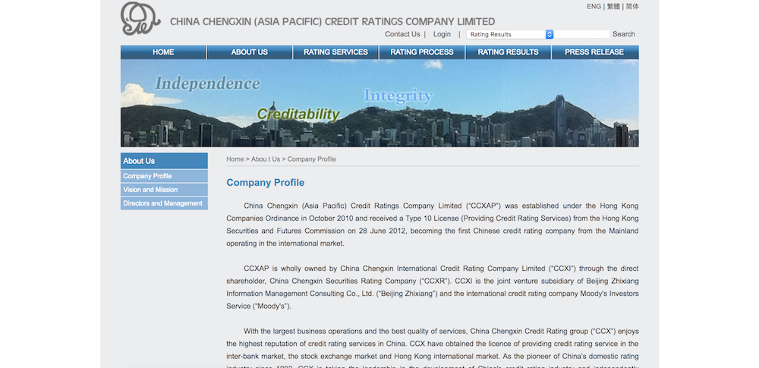Select RATING SERVICES in navigation bar
The image size is (759, 368).
[x=335, y=52]
